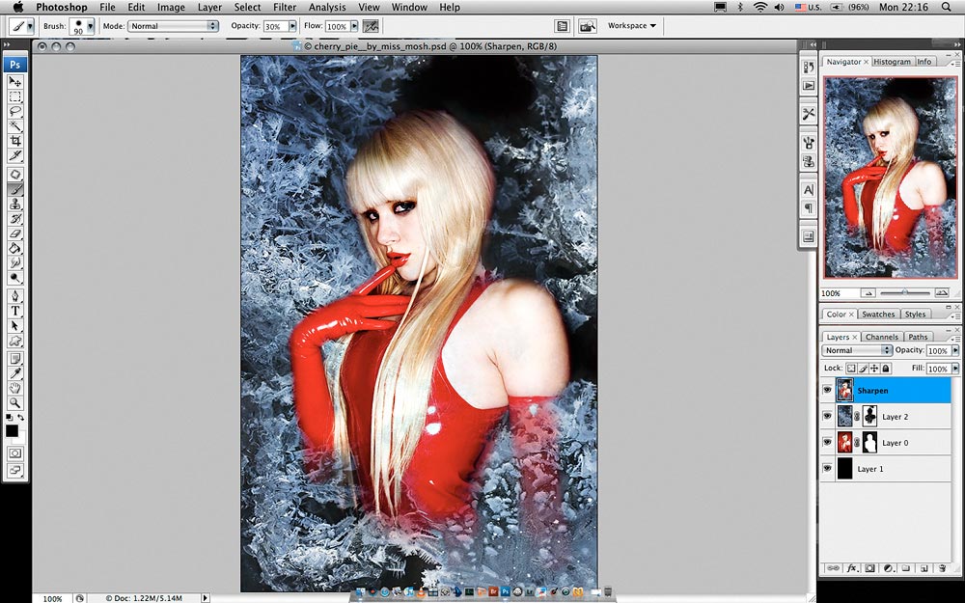Select the Paint Bucket tool
The width and height of the screenshot is (965, 603).
click(x=14, y=248)
